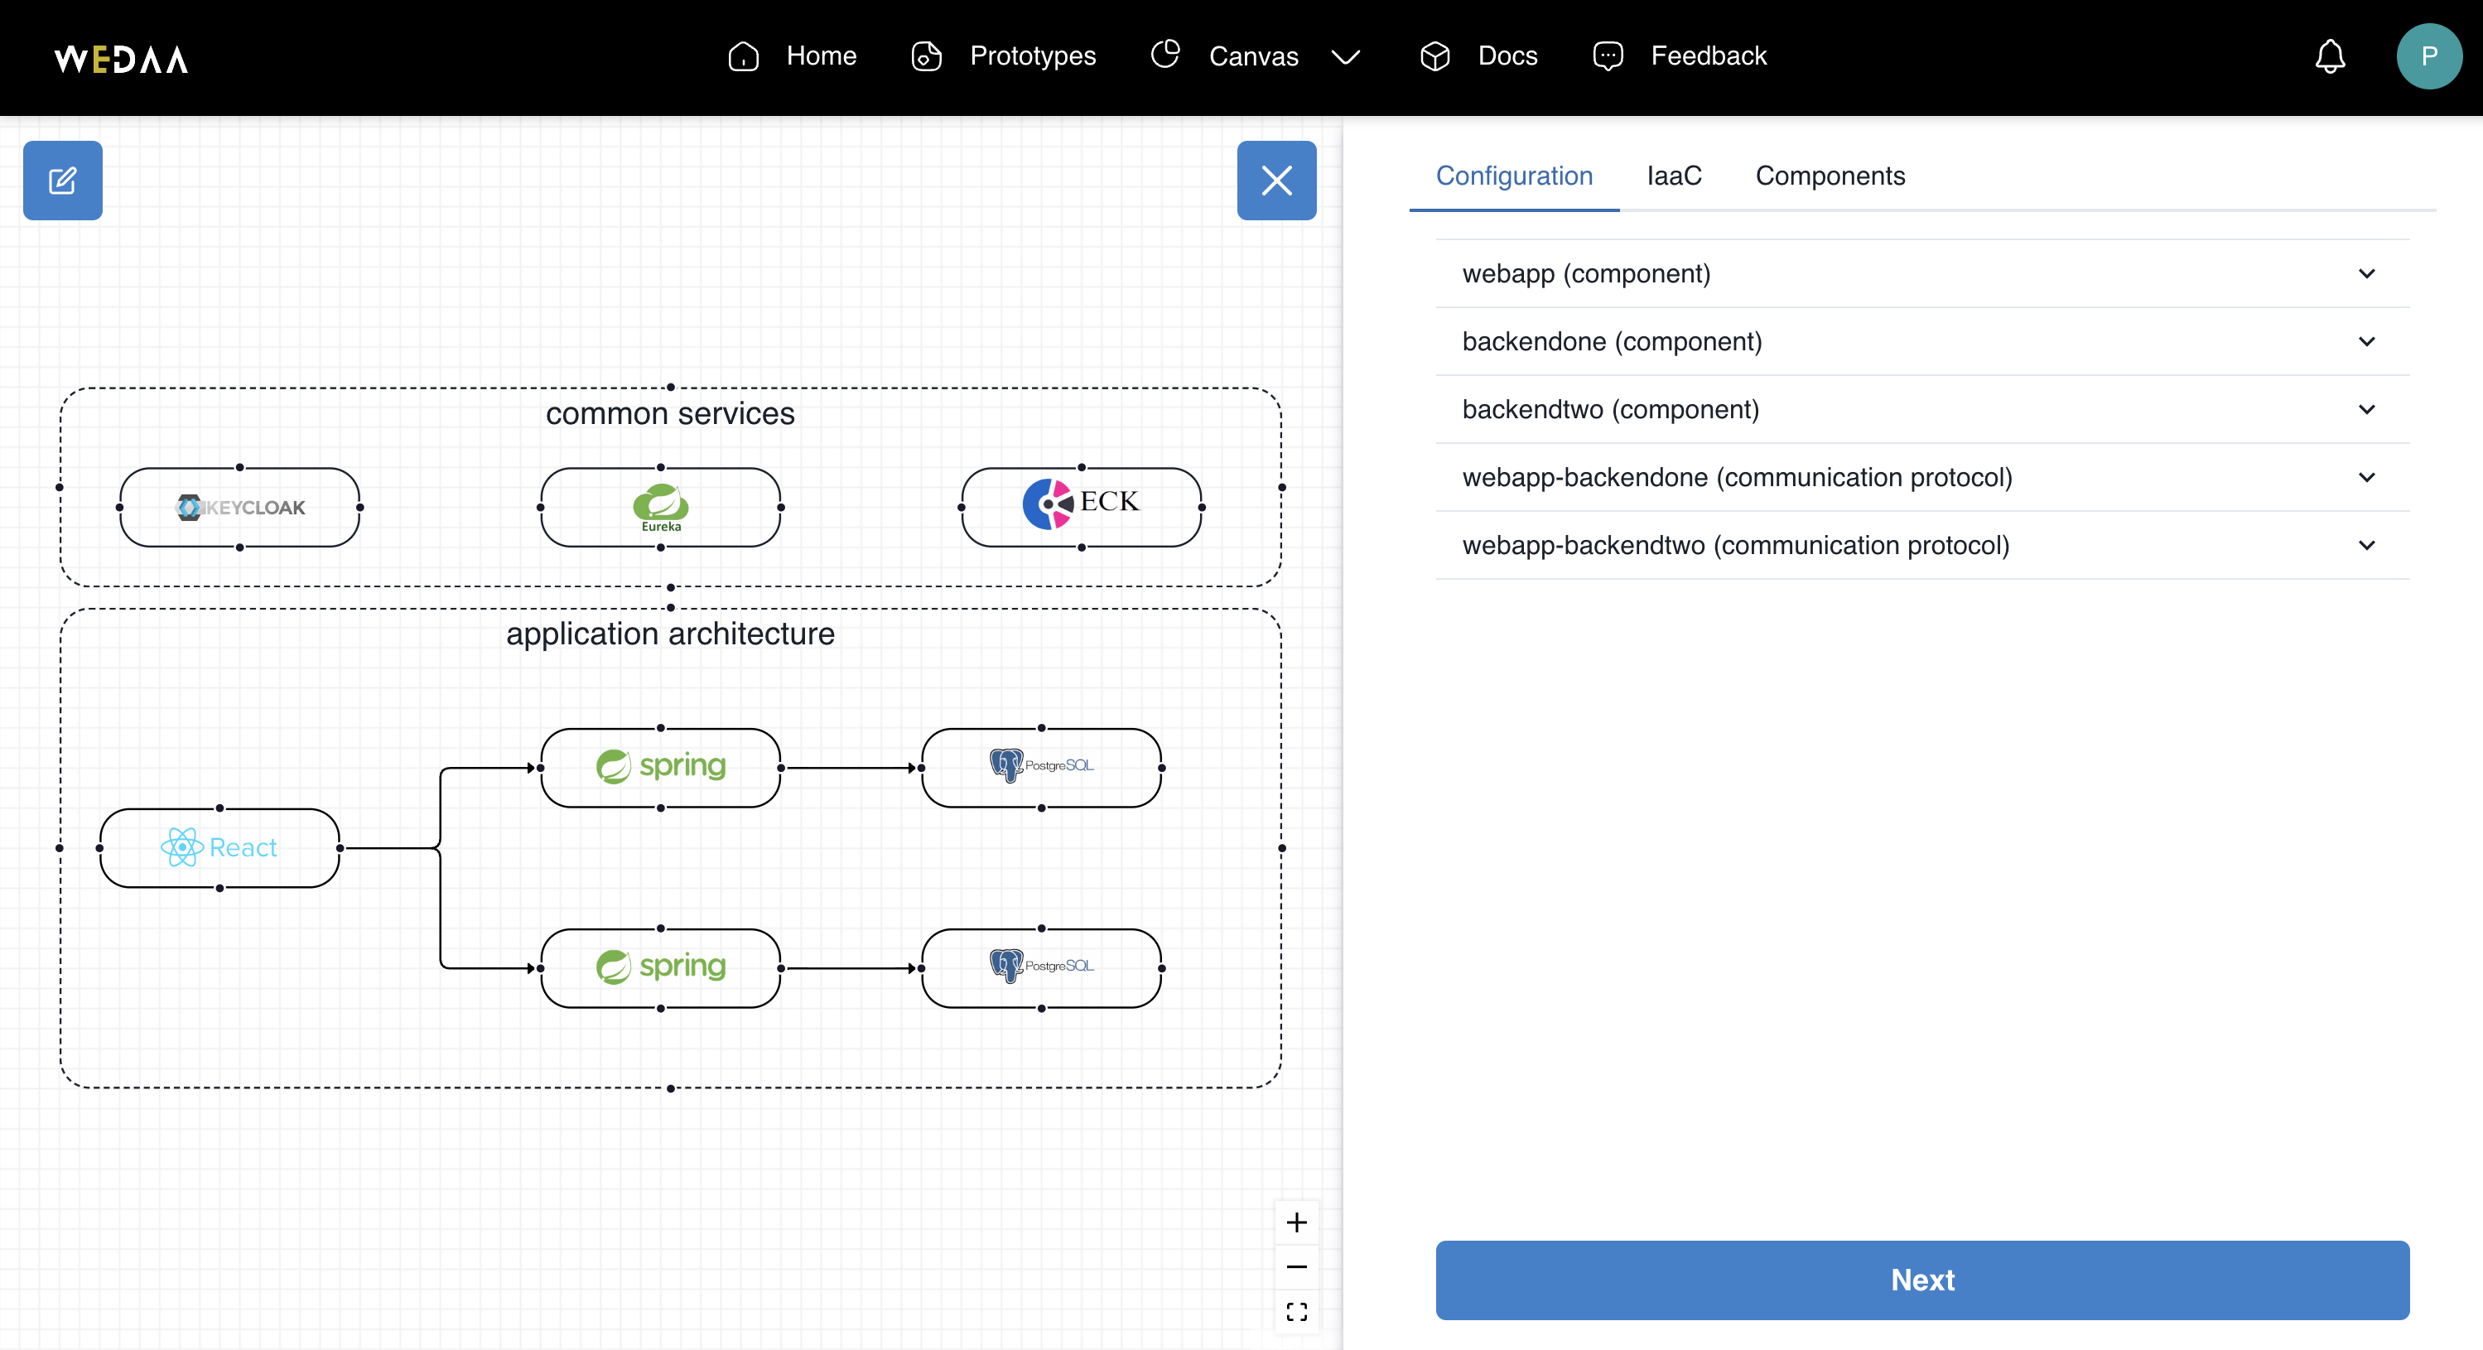
Task: Click the fit view icon
Action: pyautogui.click(x=1296, y=1311)
